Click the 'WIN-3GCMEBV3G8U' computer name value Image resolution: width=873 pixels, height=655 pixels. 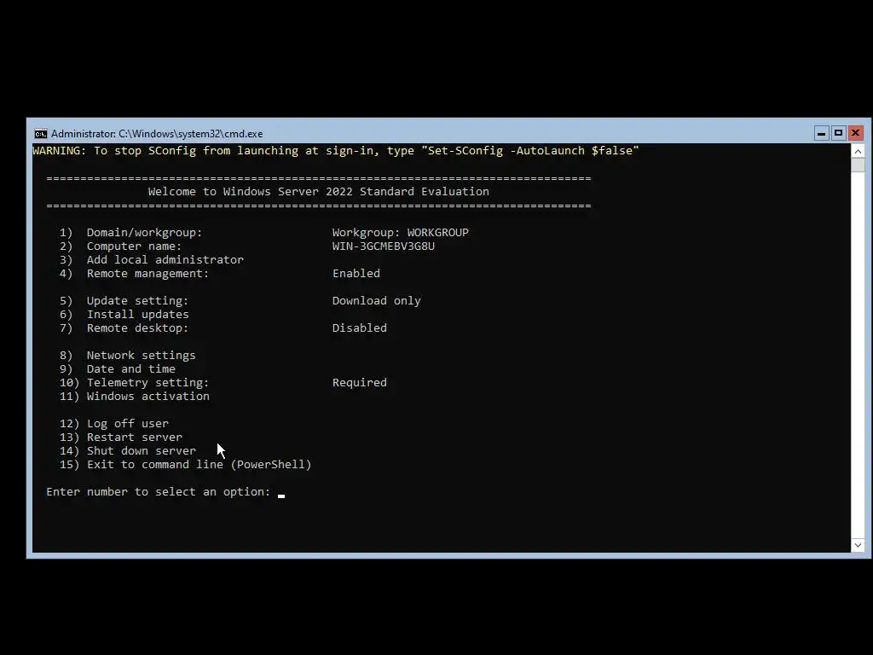tap(384, 246)
